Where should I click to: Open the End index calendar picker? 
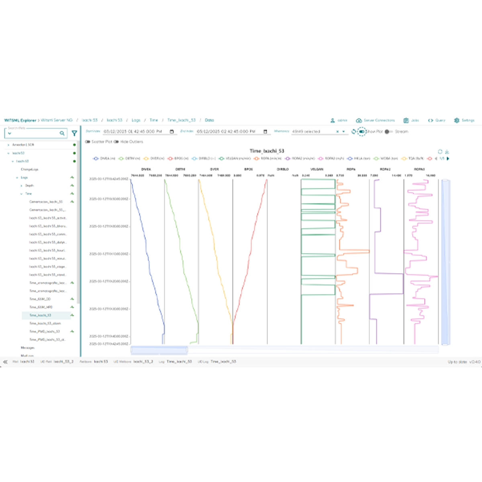pos(265,131)
